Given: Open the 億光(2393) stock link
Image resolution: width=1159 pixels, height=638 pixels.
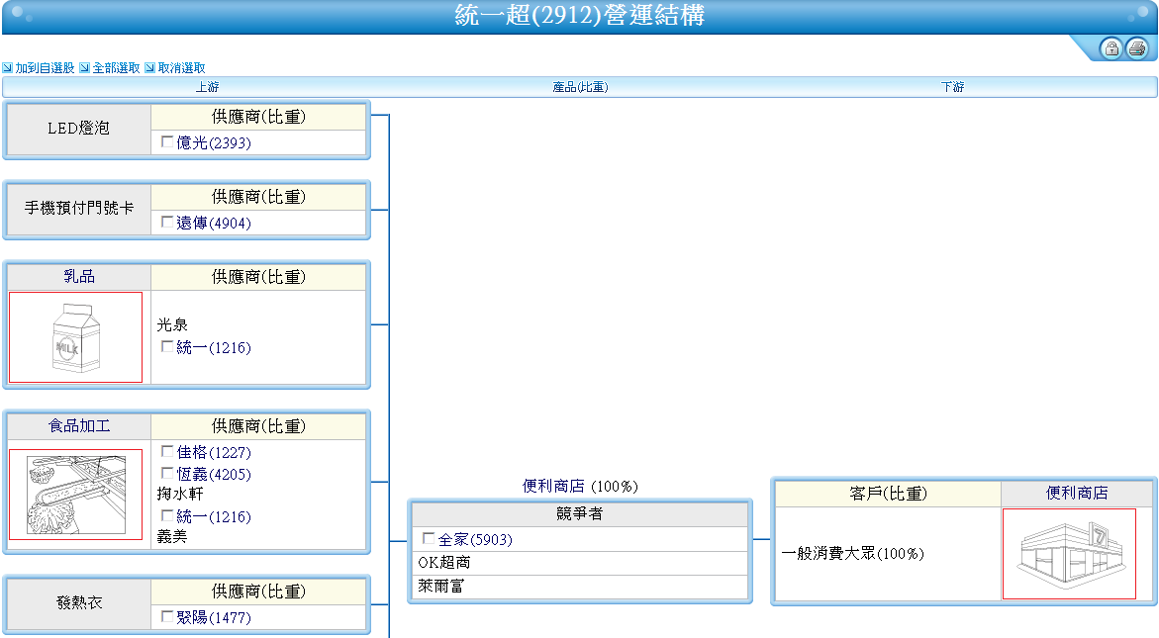Looking at the screenshot, I should 214,143.
